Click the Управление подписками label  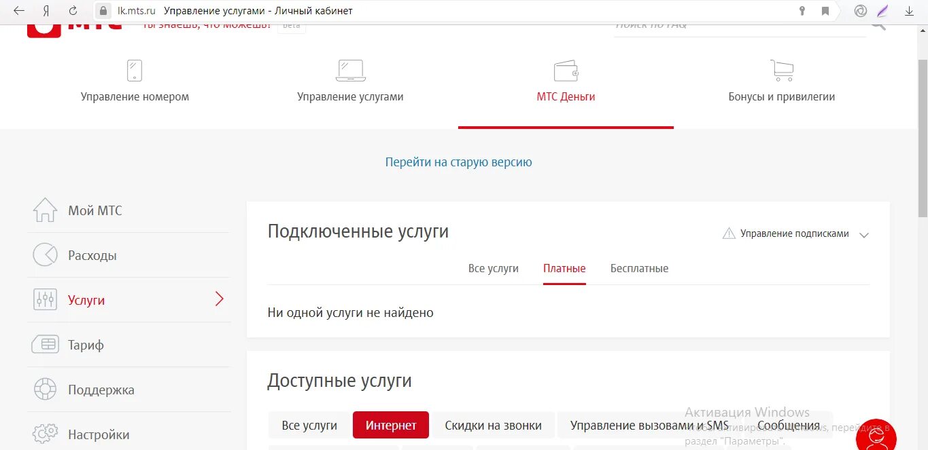pos(795,233)
